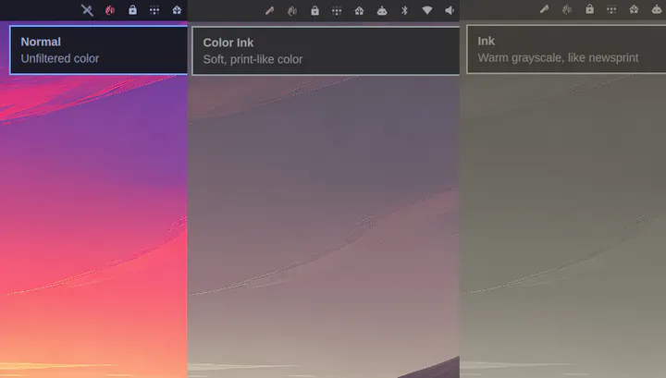Click the lock icon in Normal panel
Viewport: 666px width, 378px height.
(x=132, y=10)
